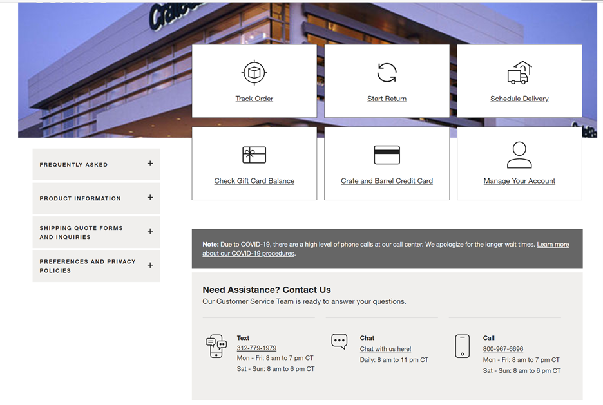This screenshot has width=603, height=405.
Task: Click the Call mobile phone icon
Action: [x=463, y=346]
